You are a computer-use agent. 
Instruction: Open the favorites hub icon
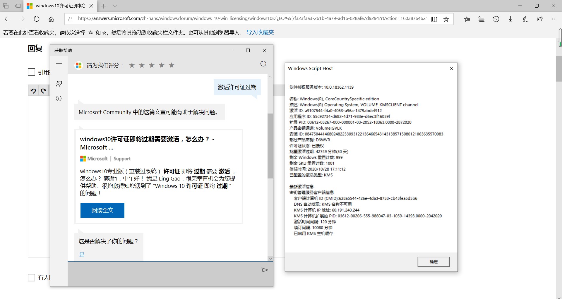pyautogui.click(x=467, y=19)
